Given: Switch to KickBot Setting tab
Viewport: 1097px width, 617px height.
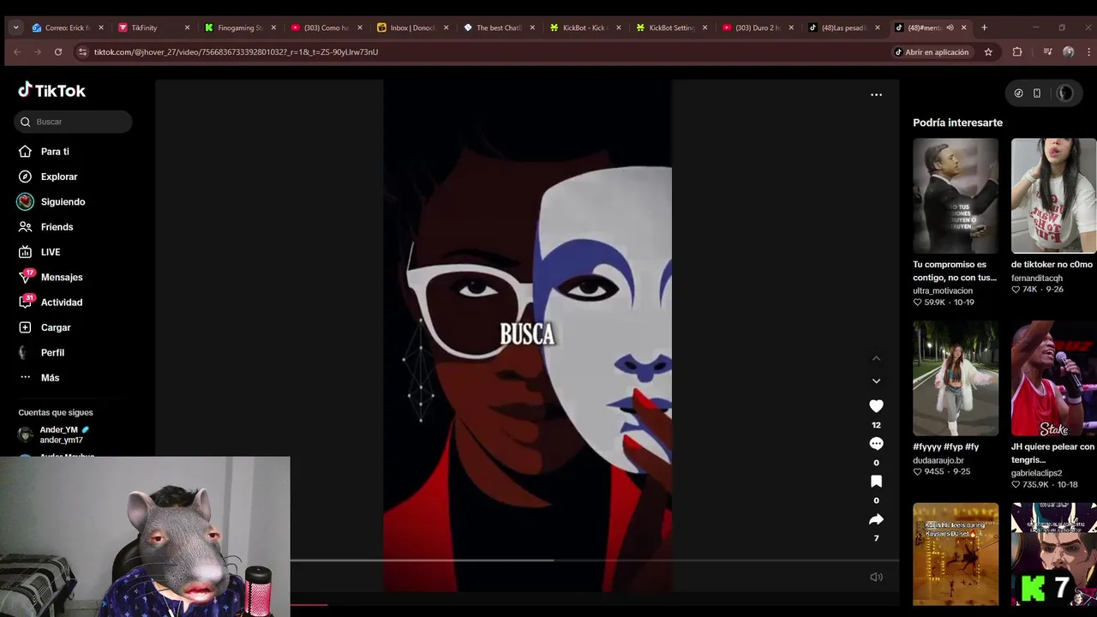Looking at the screenshot, I should click(x=671, y=27).
